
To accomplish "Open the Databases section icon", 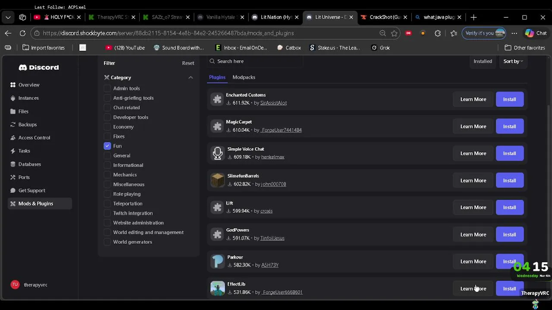I will pos(13,164).
